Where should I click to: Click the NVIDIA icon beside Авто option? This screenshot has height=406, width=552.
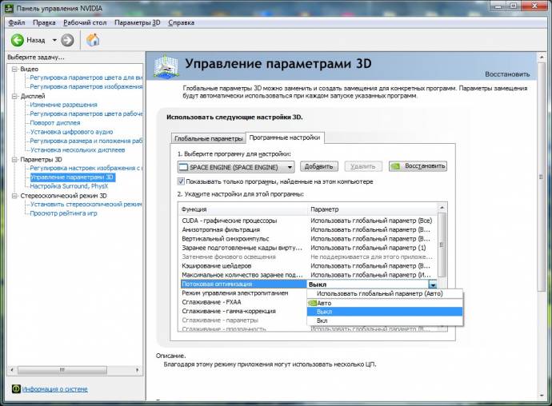point(312,303)
